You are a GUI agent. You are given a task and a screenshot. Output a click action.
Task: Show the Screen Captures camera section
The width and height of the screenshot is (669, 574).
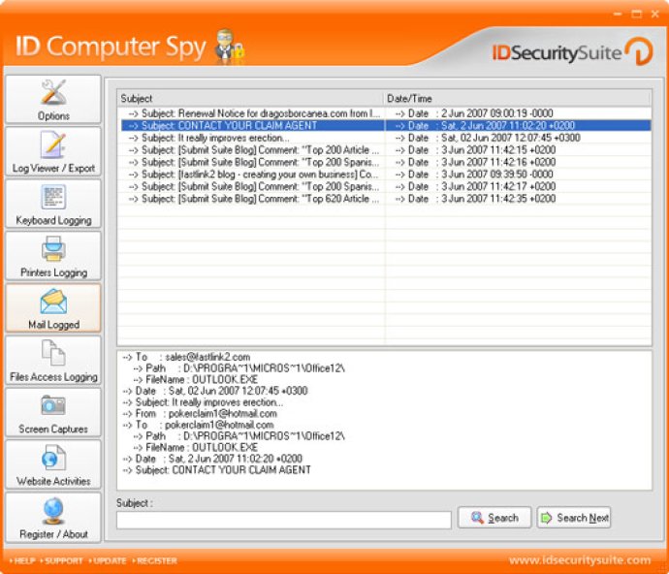[x=53, y=412]
